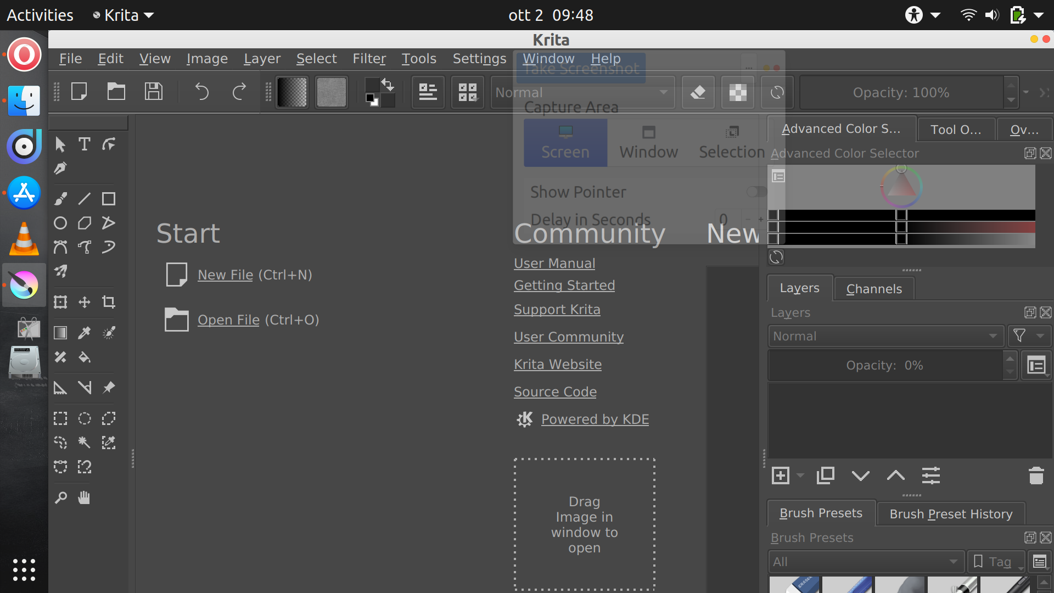Image resolution: width=1054 pixels, height=593 pixels.
Task: Open the All brush presets filter dropdown
Action: (x=866, y=561)
